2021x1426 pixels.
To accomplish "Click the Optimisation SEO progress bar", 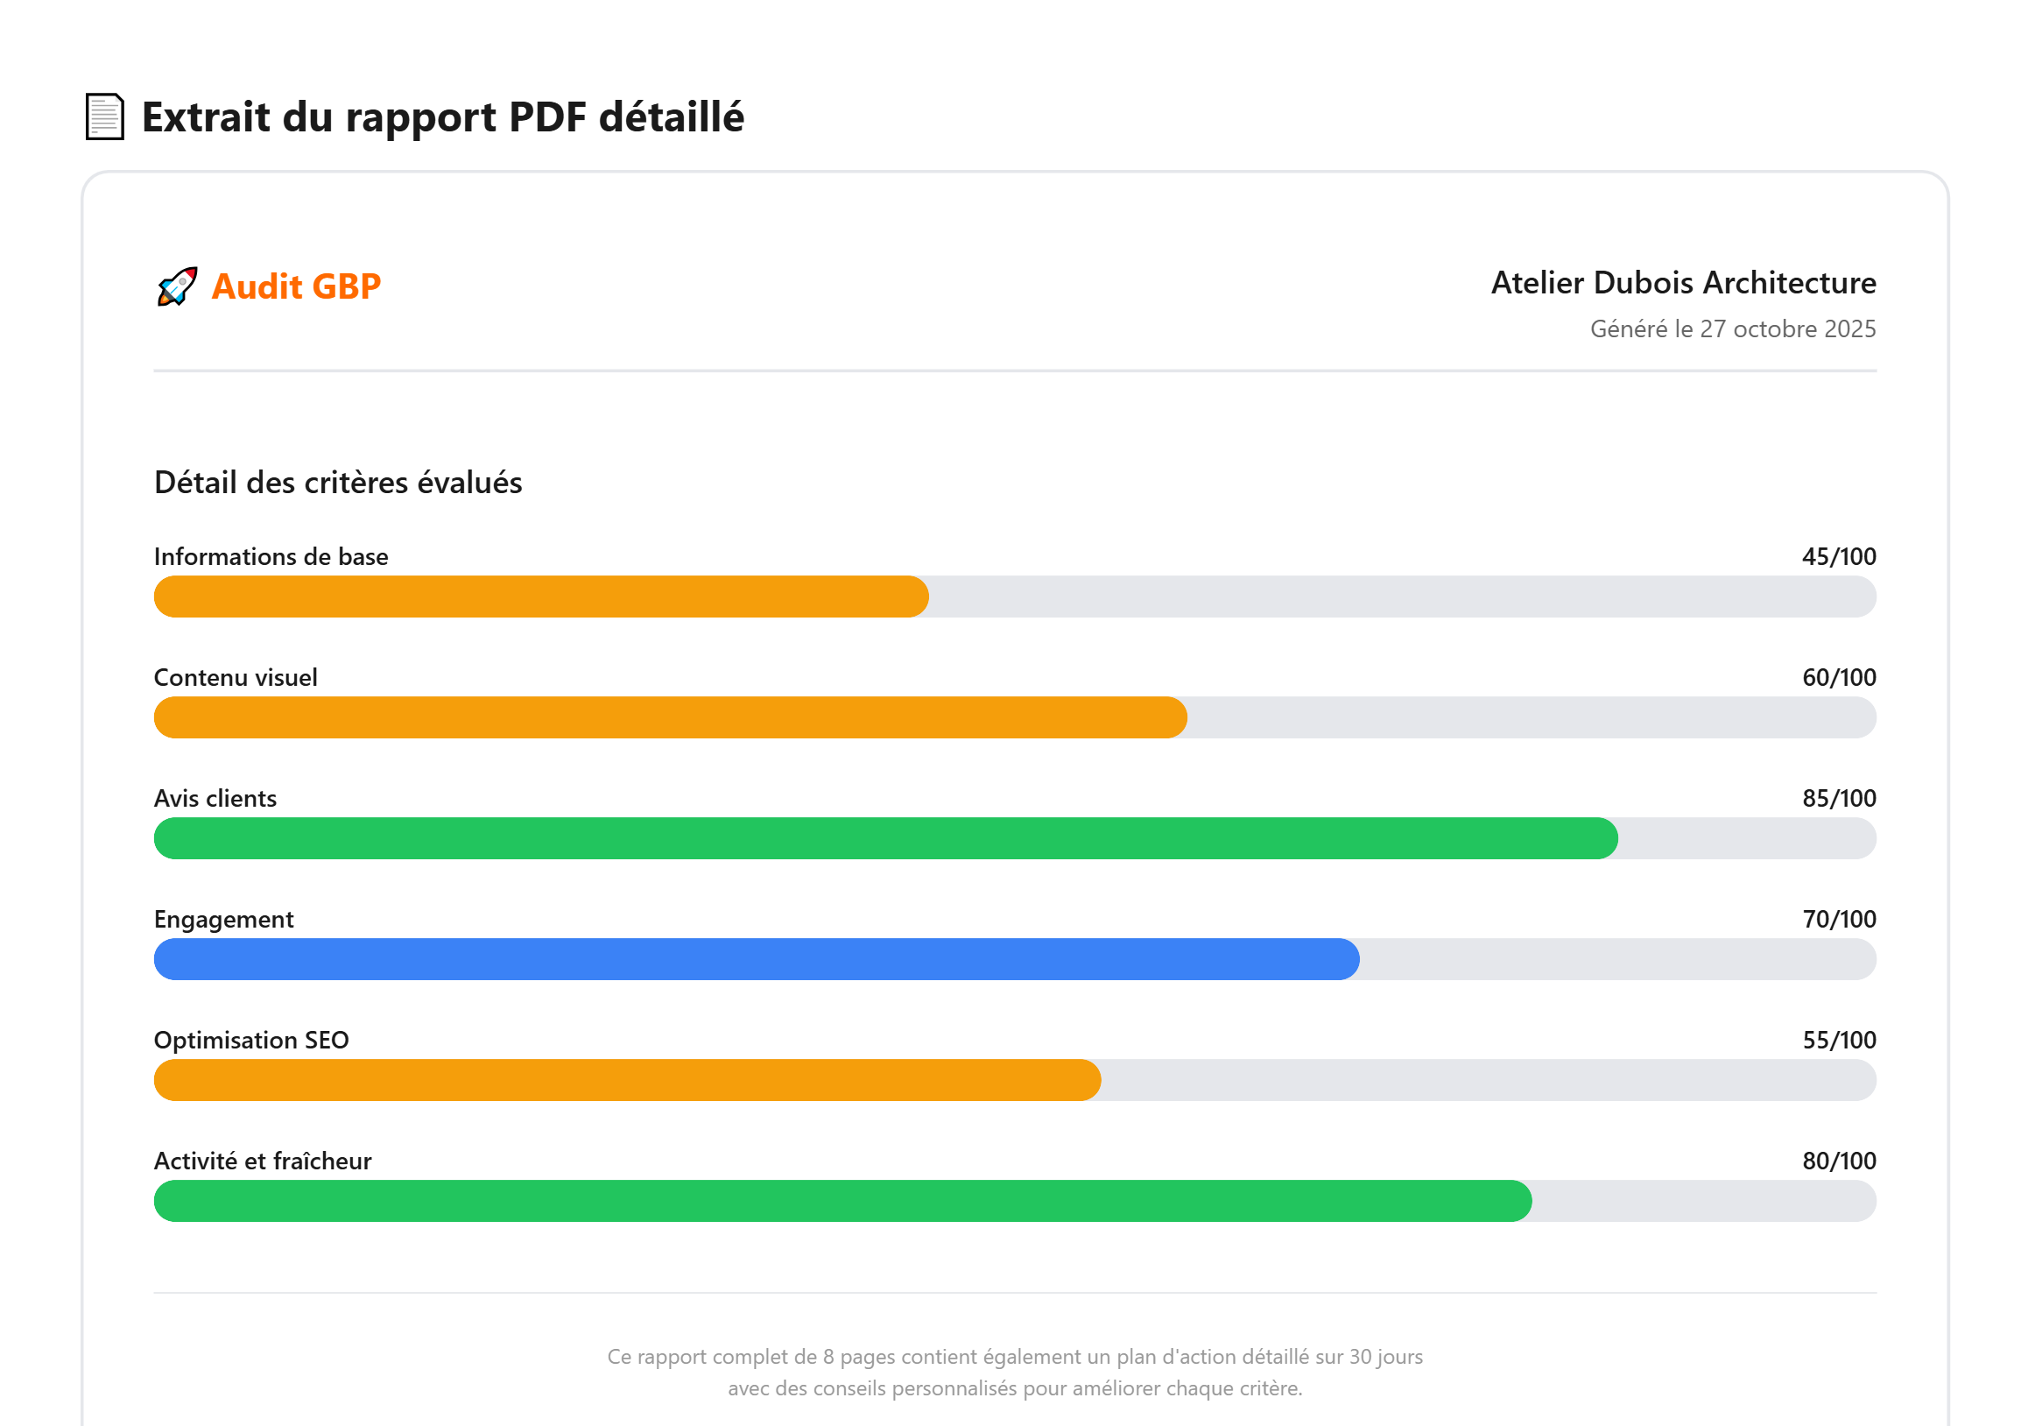I will click(1014, 1080).
